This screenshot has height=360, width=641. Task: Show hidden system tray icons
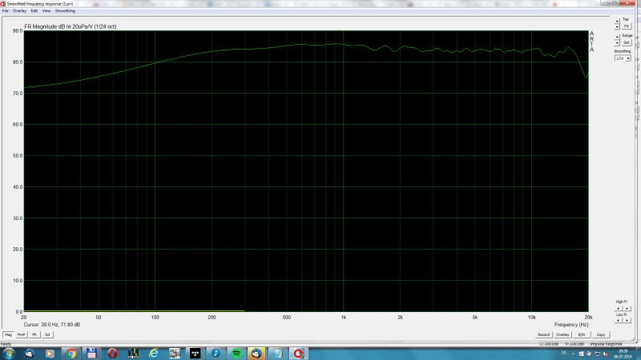pyautogui.click(x=573, y=354)
